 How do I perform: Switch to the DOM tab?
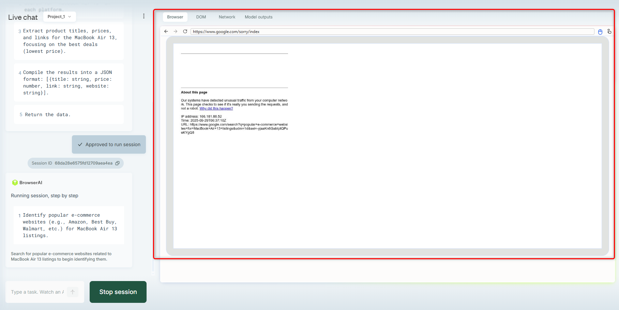coord(201,17)
